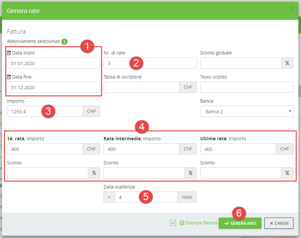Focus the Data fine date field
Viewport: 301px width, 238px height.
click(x=53, y=87)
